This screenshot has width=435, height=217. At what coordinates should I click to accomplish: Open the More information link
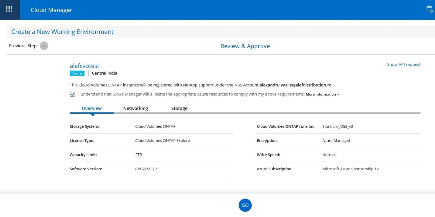[322, 94]
